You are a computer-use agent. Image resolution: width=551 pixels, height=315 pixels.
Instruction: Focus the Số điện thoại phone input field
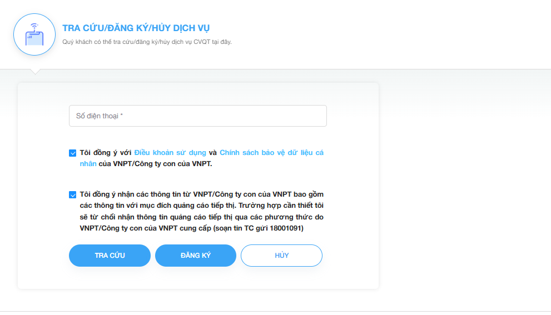tap(198, 116)
